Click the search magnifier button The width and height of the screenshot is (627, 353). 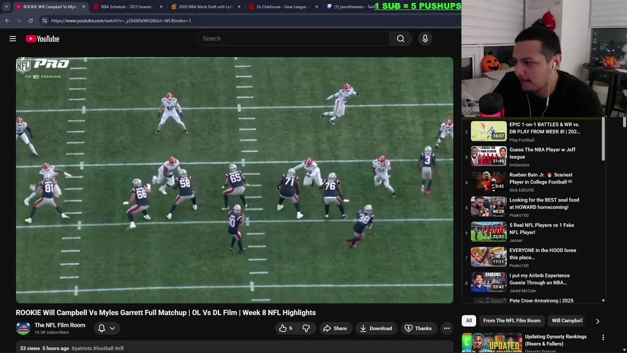(x=401, y=39)
